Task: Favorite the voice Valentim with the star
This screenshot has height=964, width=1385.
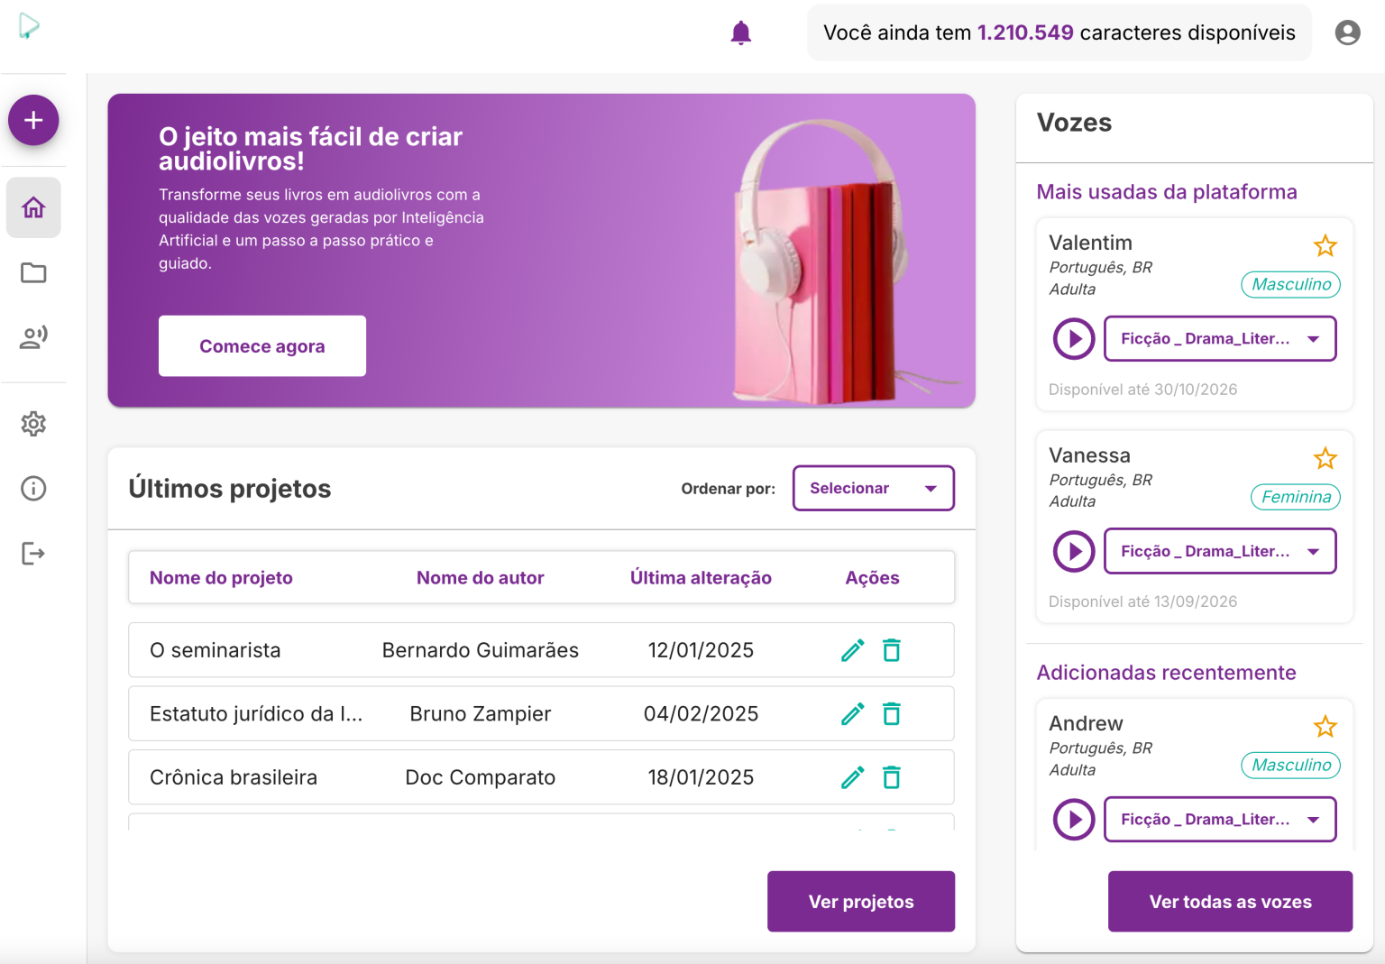Action: click(x=1325, y=245)
